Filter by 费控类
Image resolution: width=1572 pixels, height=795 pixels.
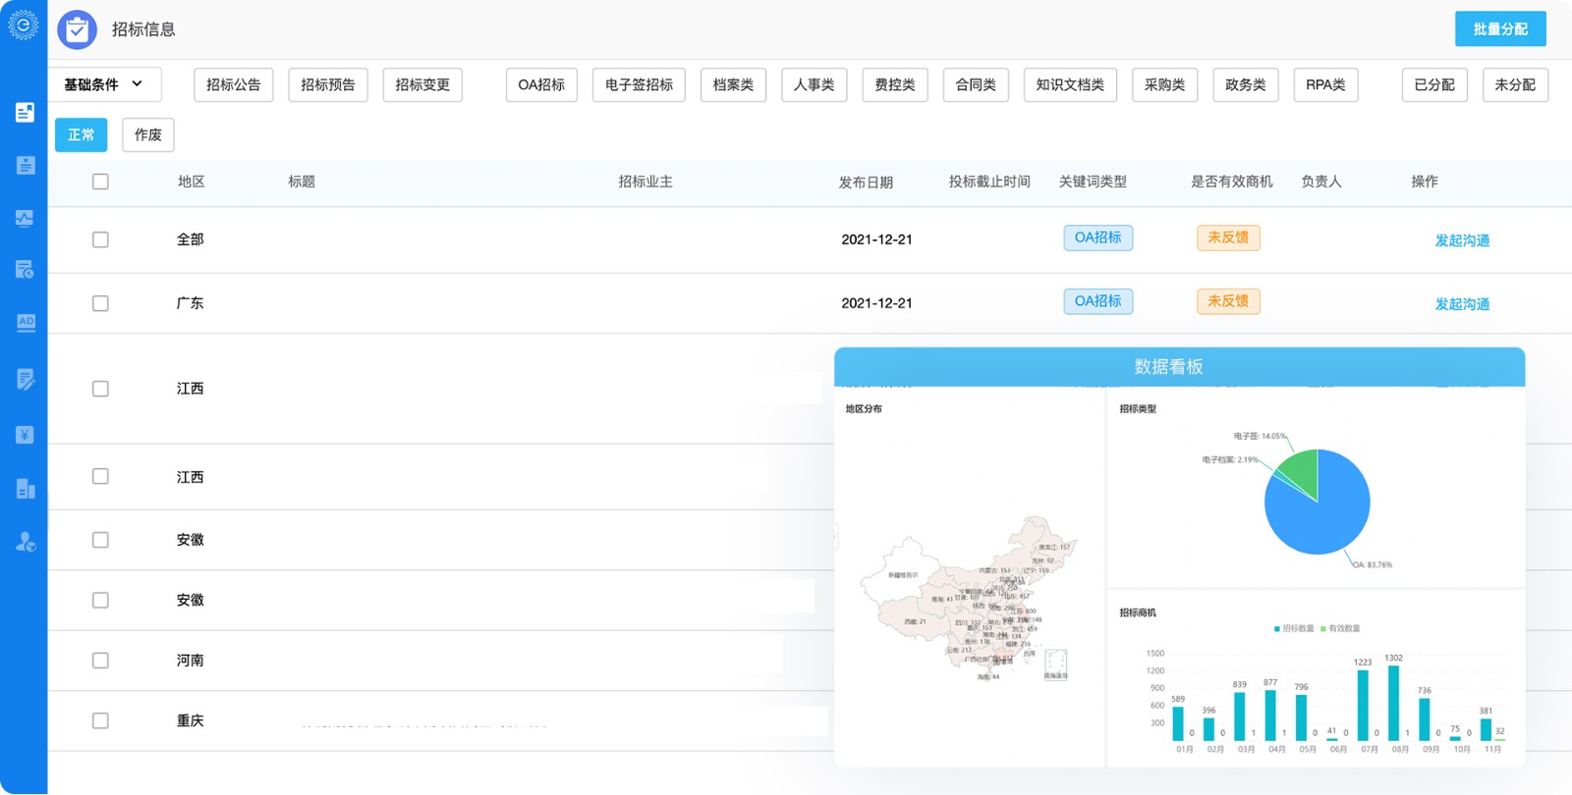pos(895,84)
